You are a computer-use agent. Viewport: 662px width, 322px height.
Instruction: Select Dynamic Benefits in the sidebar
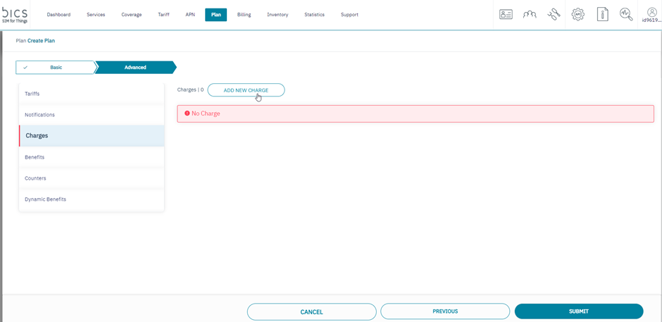[46, 199]
